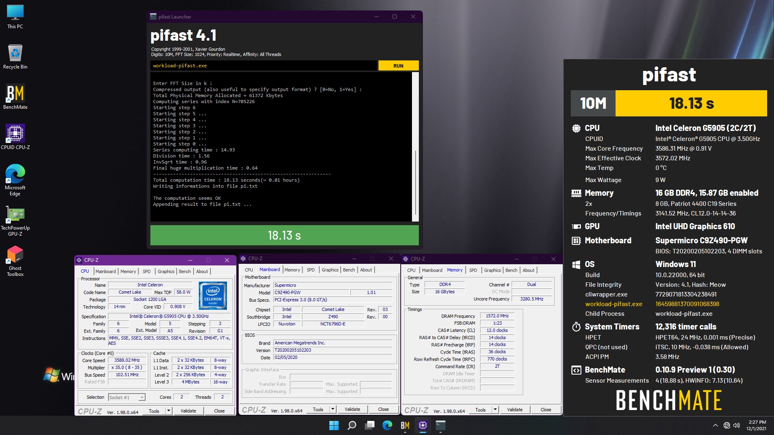Viewport: 774px width, 435px height.
Task: Click BIOS version field T20200205102203
Action: coord(333,350)
